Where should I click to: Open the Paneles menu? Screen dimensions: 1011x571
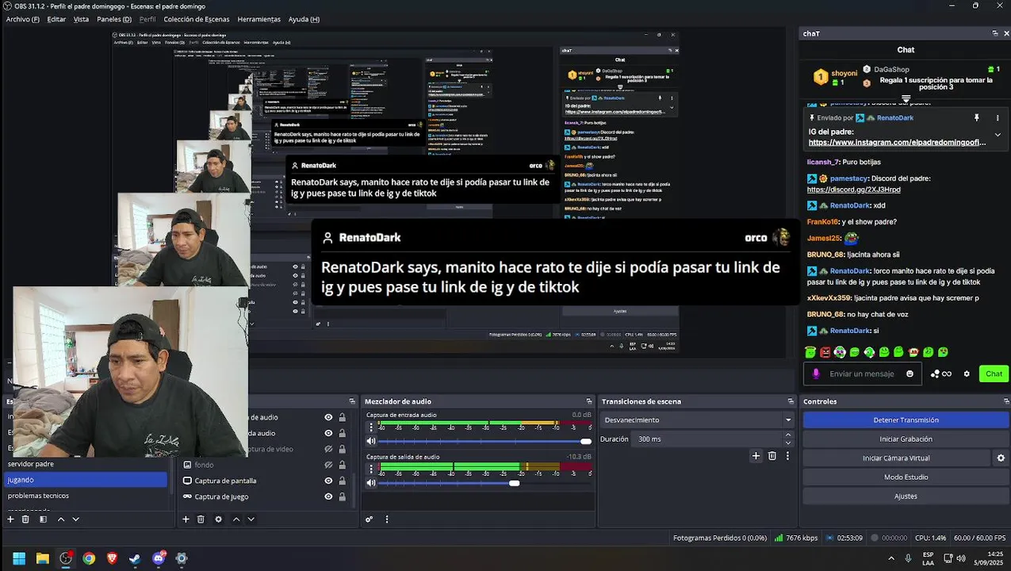[114, 19]
